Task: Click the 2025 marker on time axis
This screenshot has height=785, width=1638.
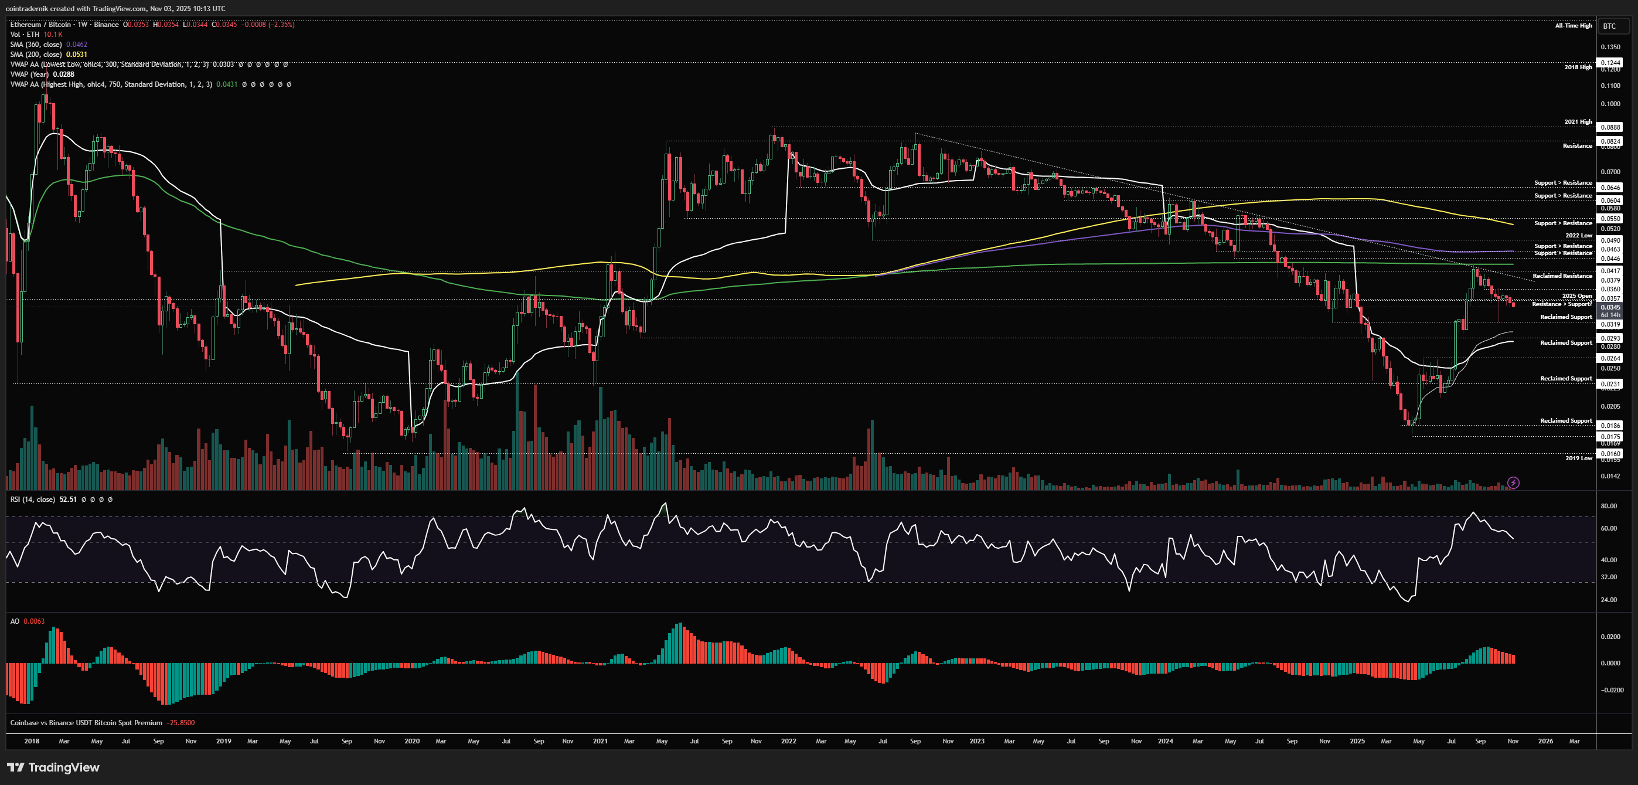Action: click(x=1357, y=741)
